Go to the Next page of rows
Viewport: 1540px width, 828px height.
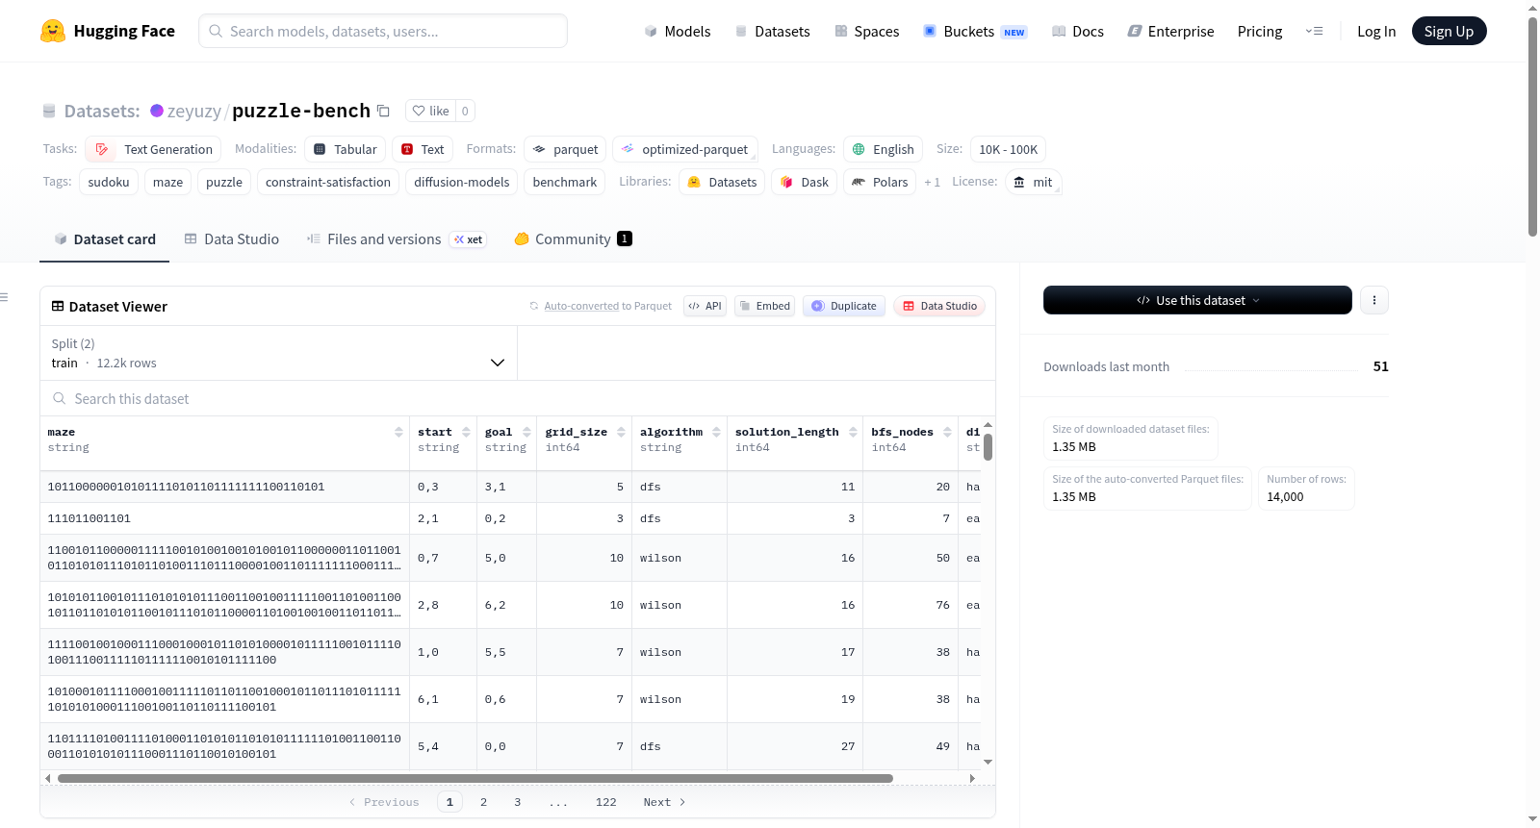pyautogui.click(x=664, y=802)
